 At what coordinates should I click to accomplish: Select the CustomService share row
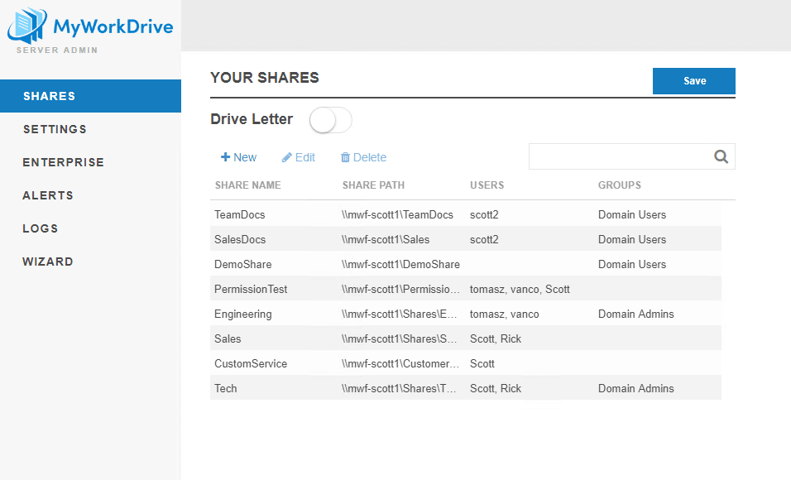click(251, 363)
